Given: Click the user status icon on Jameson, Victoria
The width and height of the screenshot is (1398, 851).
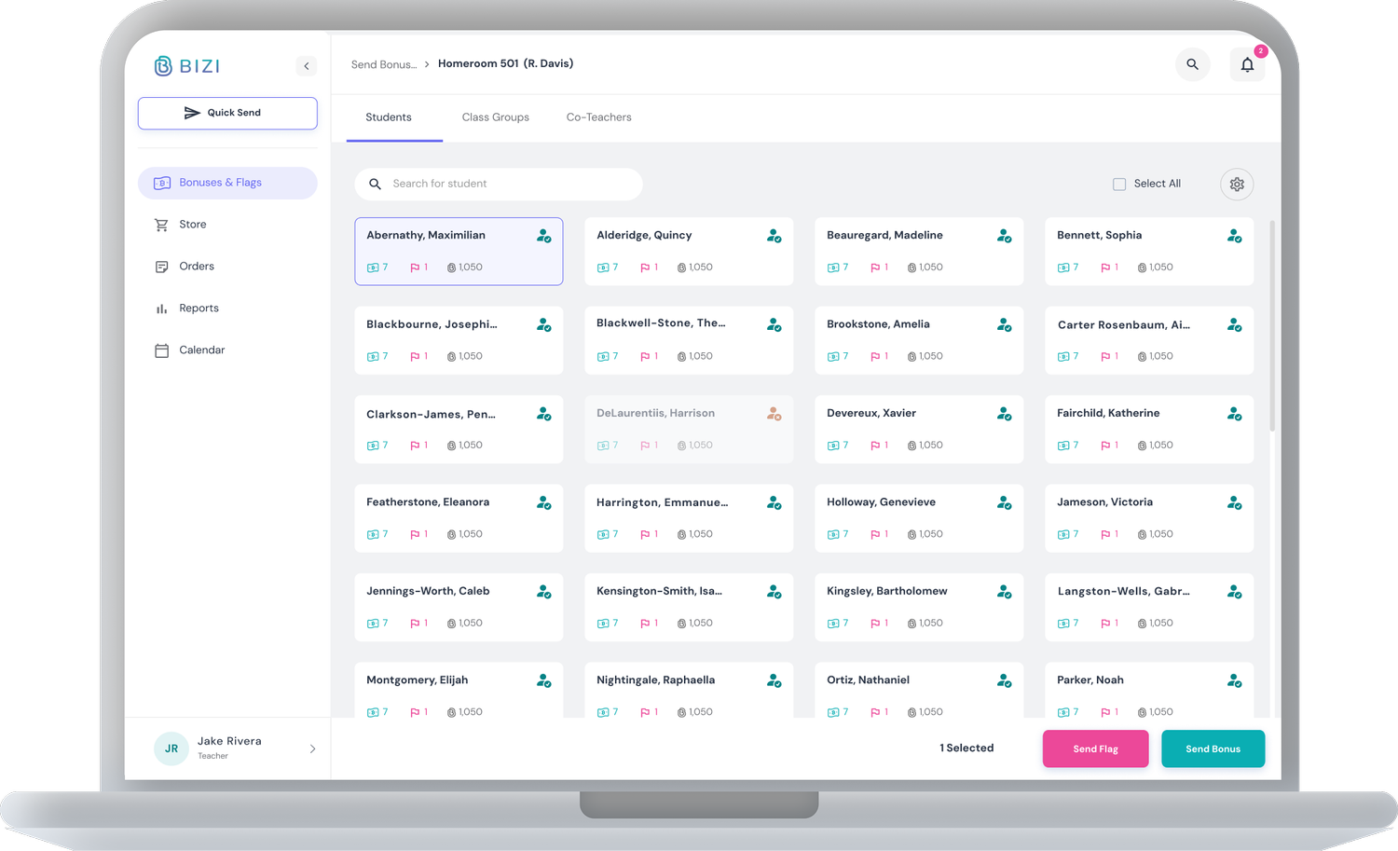Looking at the screenshot, I should point(1234,503).
